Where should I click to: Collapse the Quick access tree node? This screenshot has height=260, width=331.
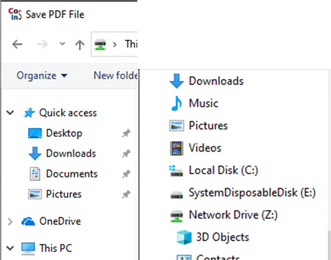coord(10,112)
